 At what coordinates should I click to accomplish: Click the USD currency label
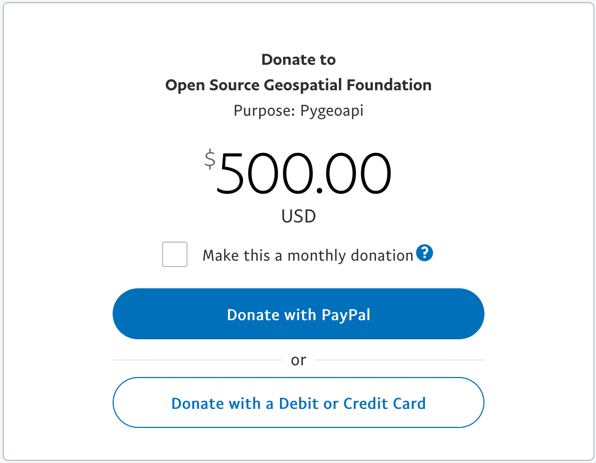click(299, 216)
